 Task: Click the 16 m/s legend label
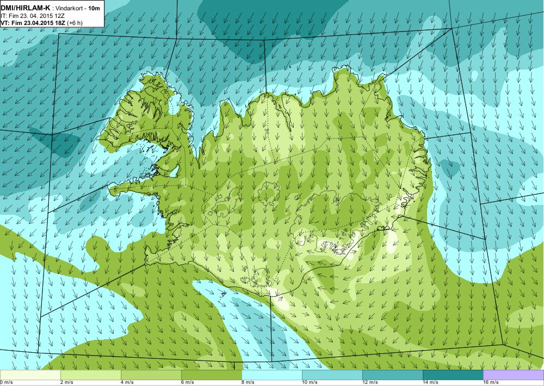[491, 383]
